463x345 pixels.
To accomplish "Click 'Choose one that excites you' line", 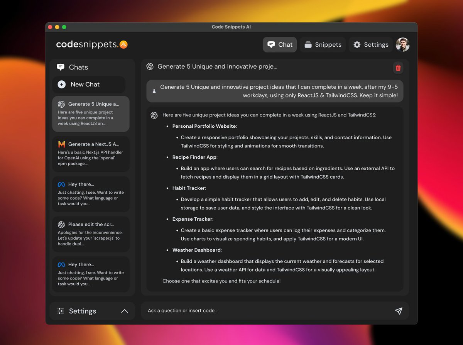I will tap(221, 281).
